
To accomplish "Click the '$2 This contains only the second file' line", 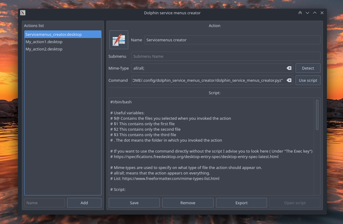I will pos(146,129).
